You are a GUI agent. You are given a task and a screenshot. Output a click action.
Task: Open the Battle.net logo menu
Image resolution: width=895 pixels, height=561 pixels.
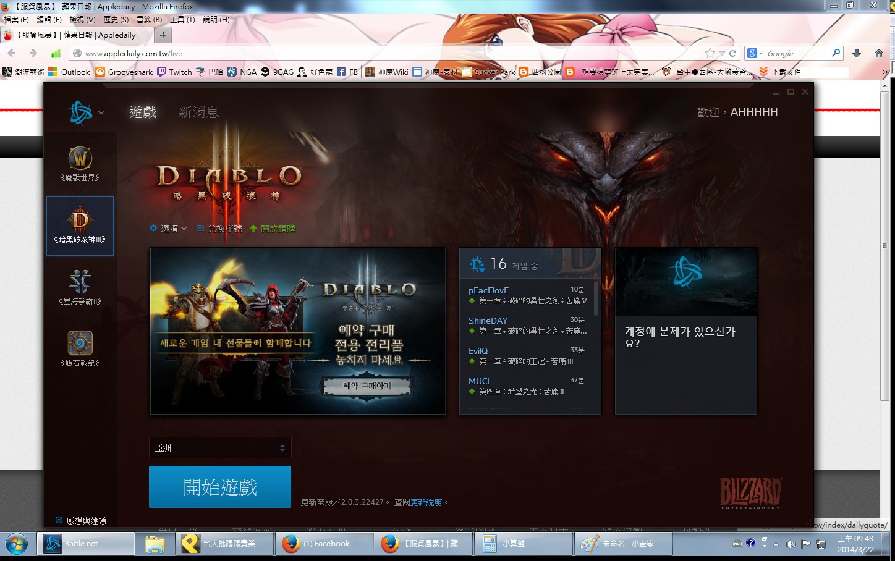point(85,113)
